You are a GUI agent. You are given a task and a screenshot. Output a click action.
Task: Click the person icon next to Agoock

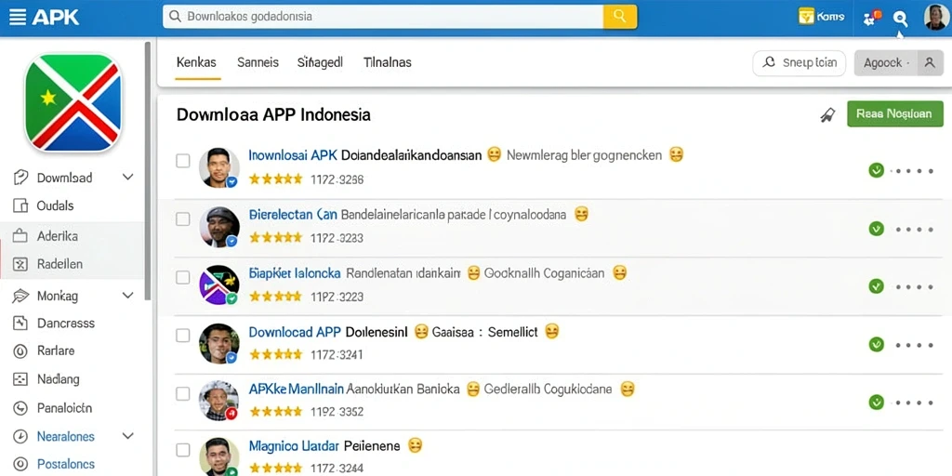tap(930, 62)
